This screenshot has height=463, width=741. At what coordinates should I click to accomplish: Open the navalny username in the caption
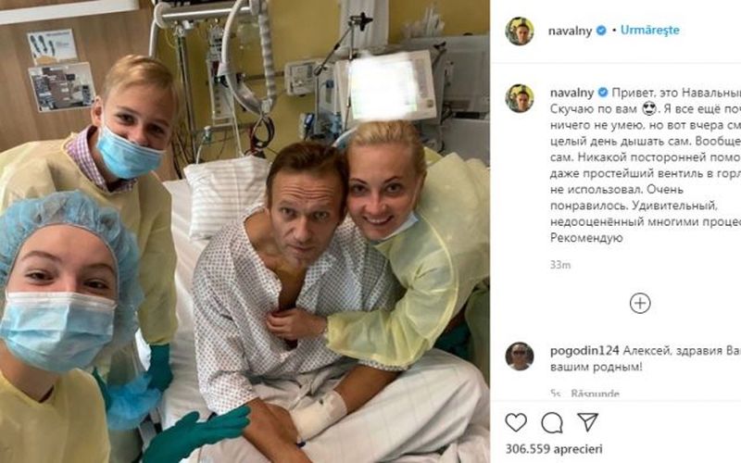pyautogui.click(x=571, y=93)
